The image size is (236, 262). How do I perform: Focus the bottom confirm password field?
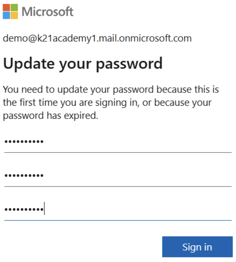tap(118, 209)
